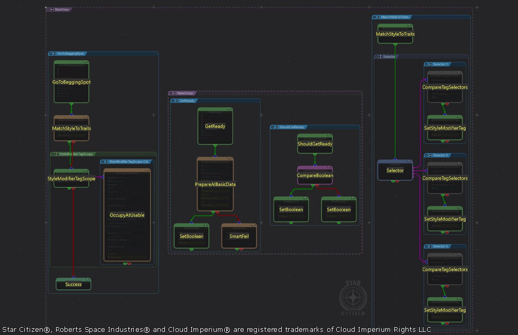Select SetStyleModifierTag node in Selector 2

point(445,219)
